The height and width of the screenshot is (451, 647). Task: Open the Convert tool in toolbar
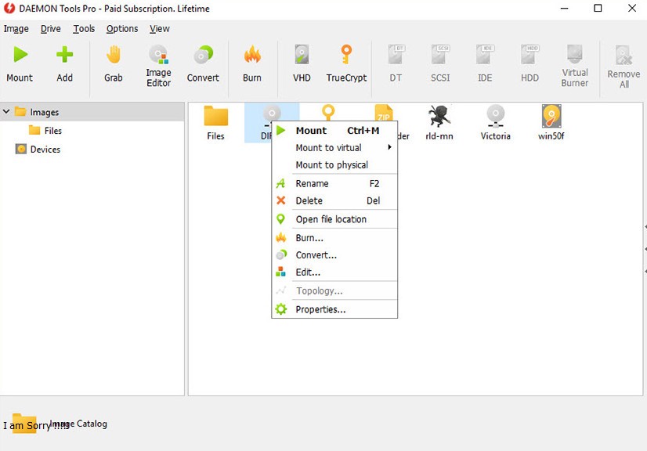coord(203,65)
